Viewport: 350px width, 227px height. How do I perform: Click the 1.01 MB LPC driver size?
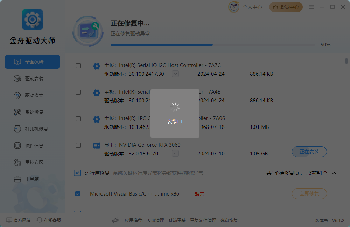tap(259, 127)
